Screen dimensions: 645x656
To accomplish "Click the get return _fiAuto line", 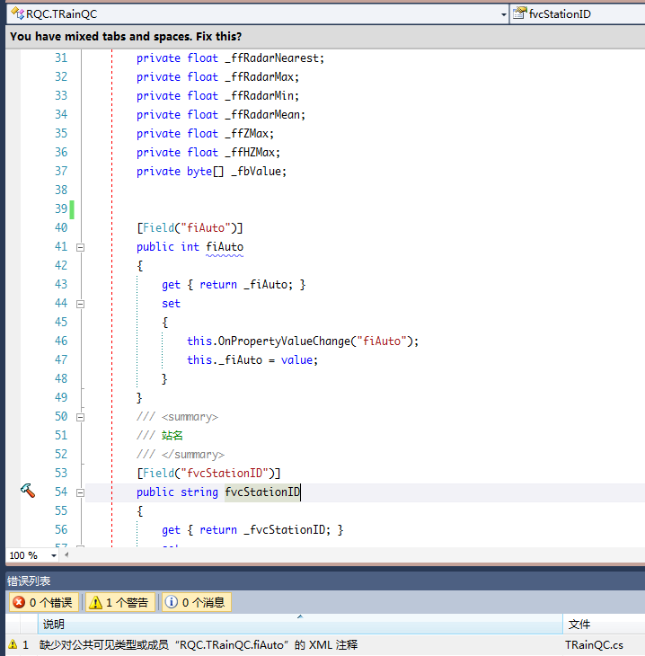I will pyautogui.click(x=234, y=285).
